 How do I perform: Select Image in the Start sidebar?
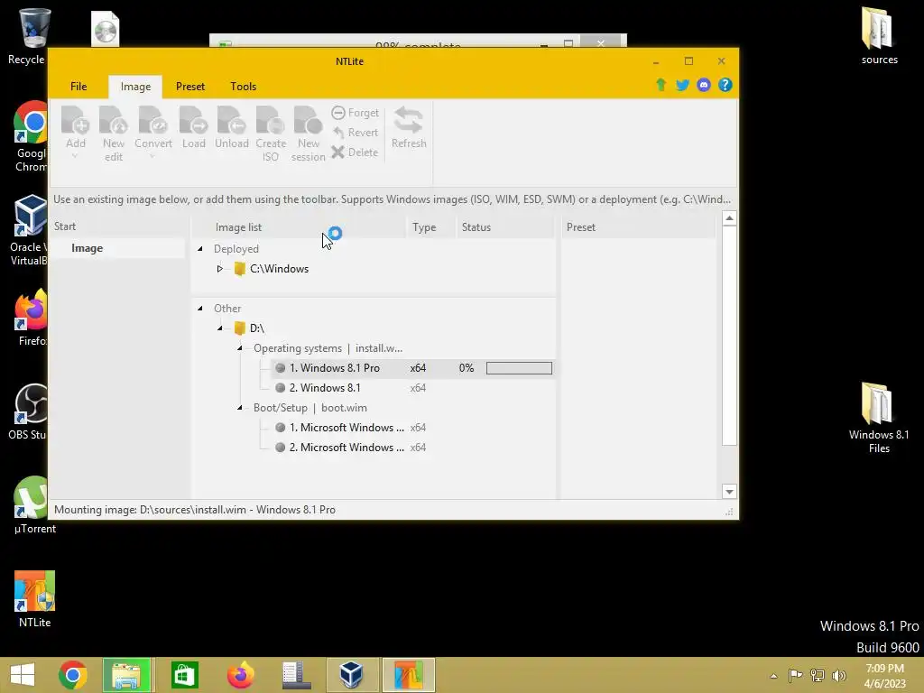(x=88, y=248)
